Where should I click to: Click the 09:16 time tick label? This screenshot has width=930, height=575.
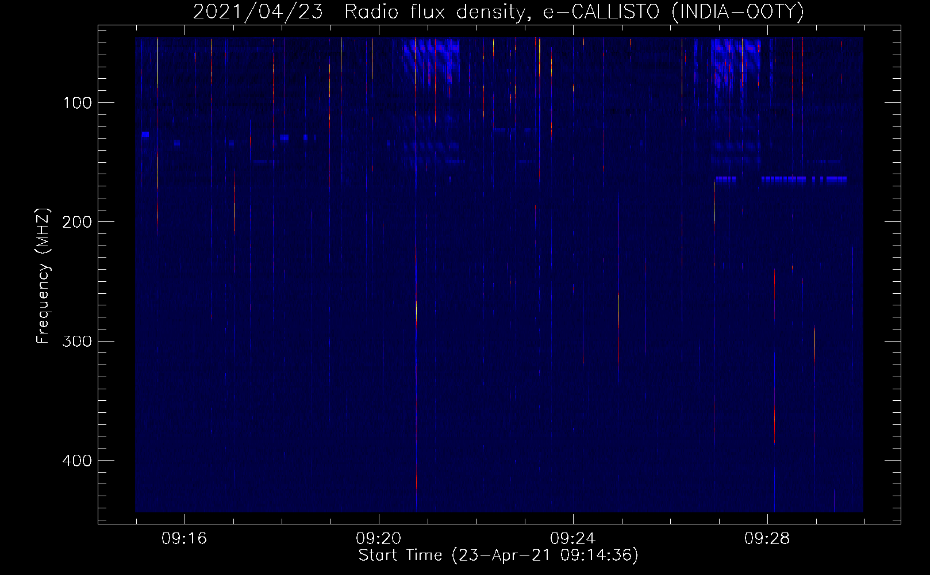[184, 539]
